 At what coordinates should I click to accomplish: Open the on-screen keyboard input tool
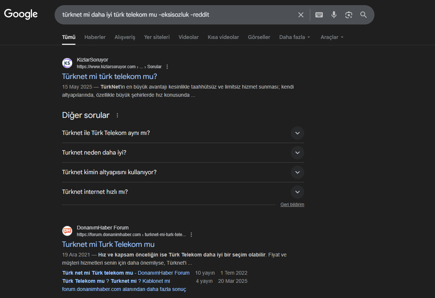click(319, 15)
